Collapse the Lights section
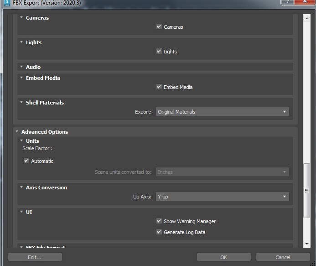Image resolution: width=316 pixels, height=266 pixels. tap(21, 42)
